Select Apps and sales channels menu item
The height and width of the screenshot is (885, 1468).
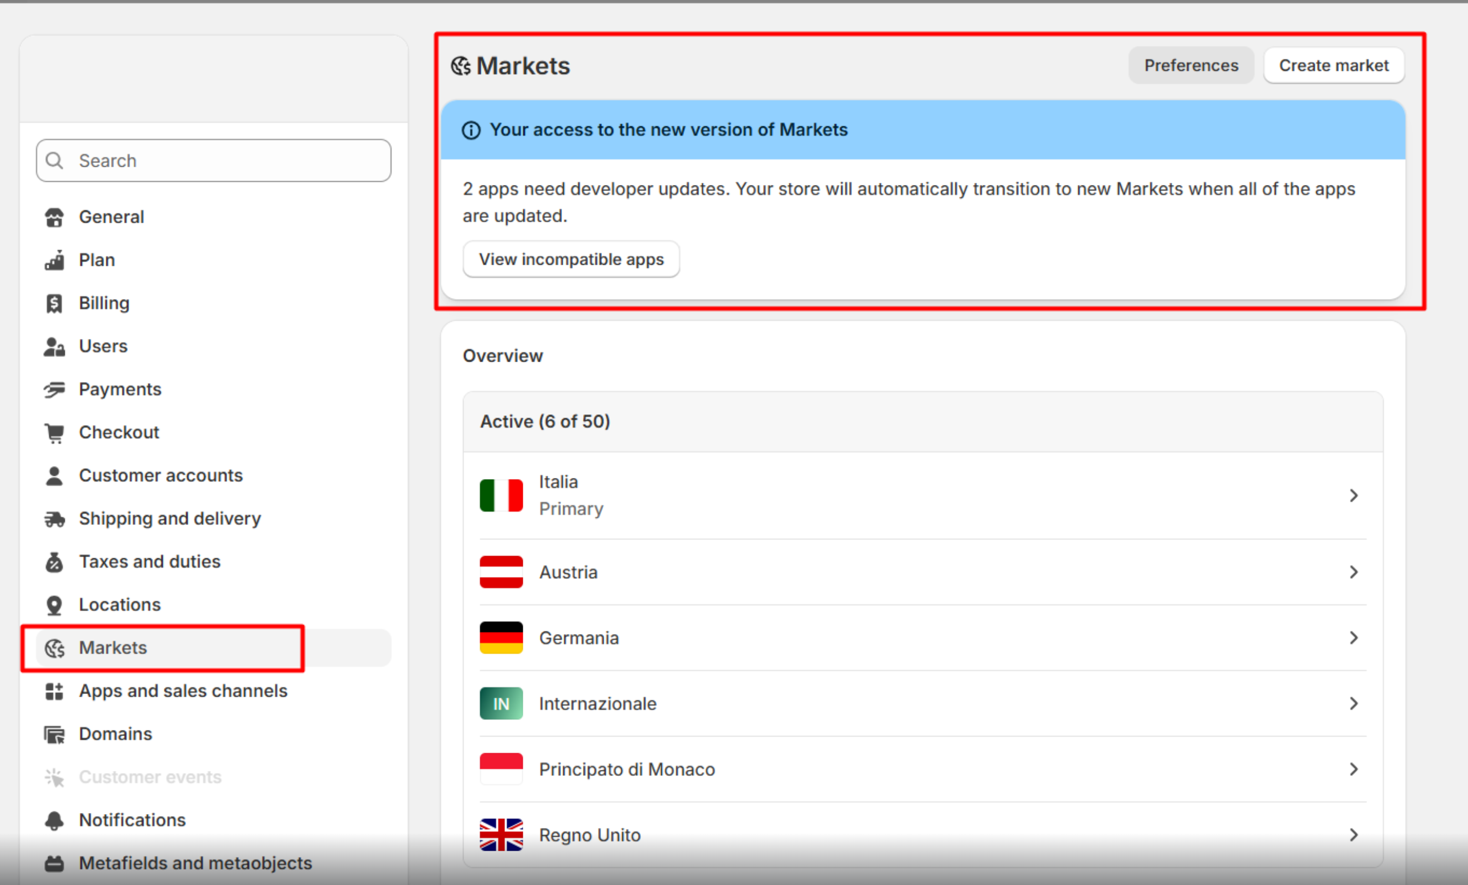[183, 691]
